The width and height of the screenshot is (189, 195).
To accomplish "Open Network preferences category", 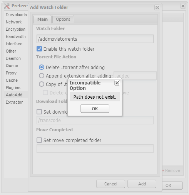I will click(x=16, y=22).
